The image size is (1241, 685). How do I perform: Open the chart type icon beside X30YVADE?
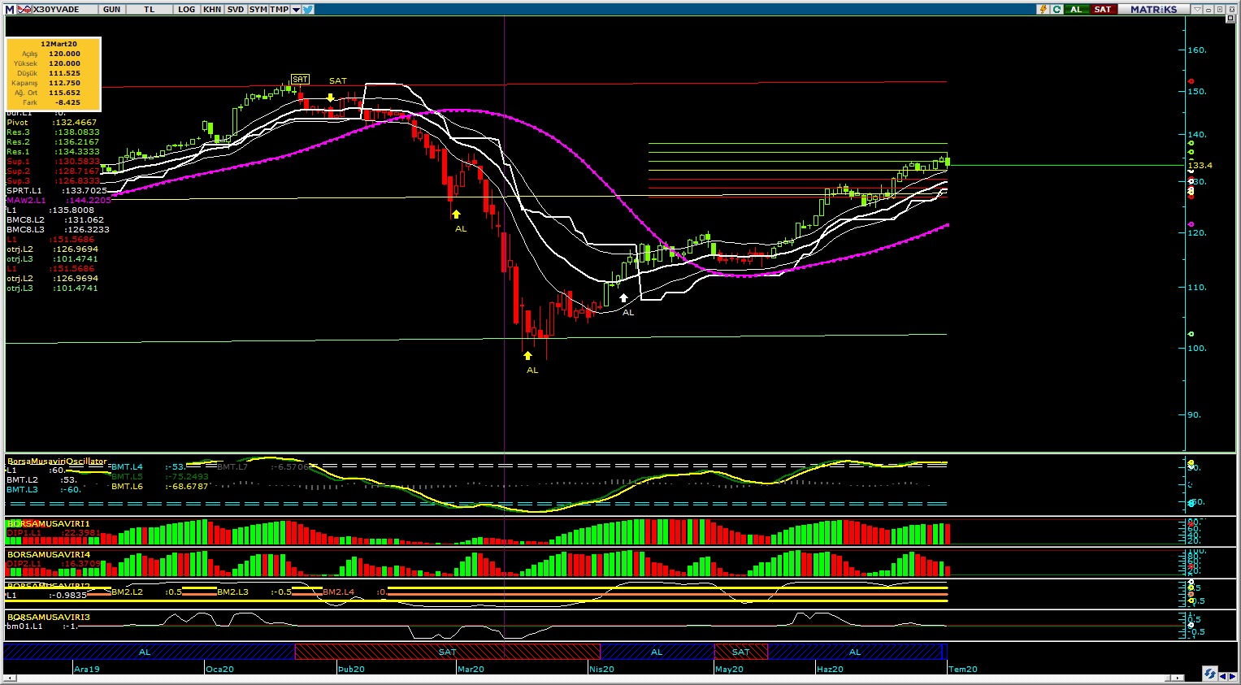point(24,9)
